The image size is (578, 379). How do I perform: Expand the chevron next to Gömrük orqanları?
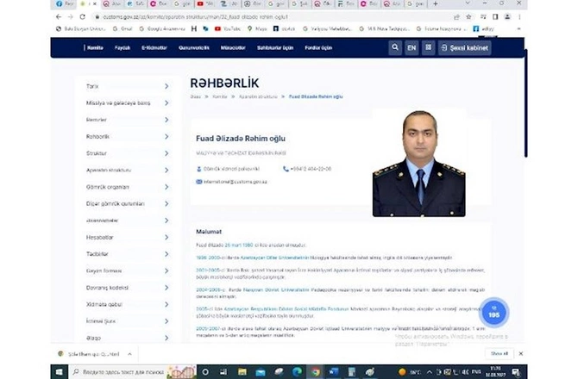(x=166, y=187)
